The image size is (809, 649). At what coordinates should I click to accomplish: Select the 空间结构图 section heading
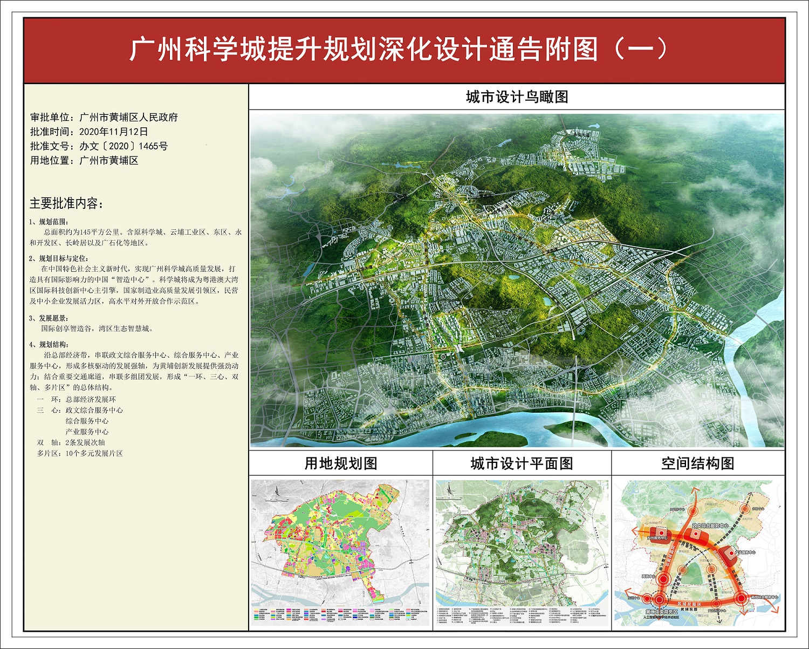point(698,463)
